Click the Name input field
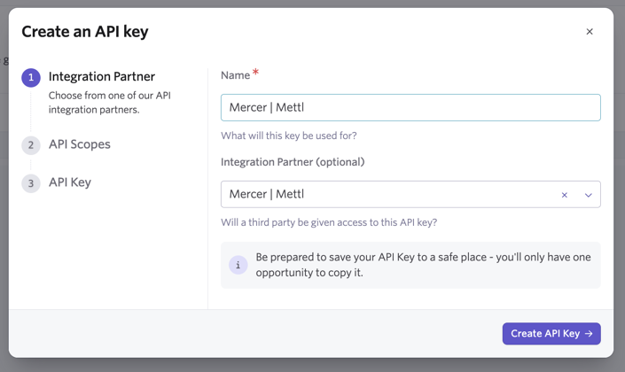625x372 pixels. coord(410,107)
